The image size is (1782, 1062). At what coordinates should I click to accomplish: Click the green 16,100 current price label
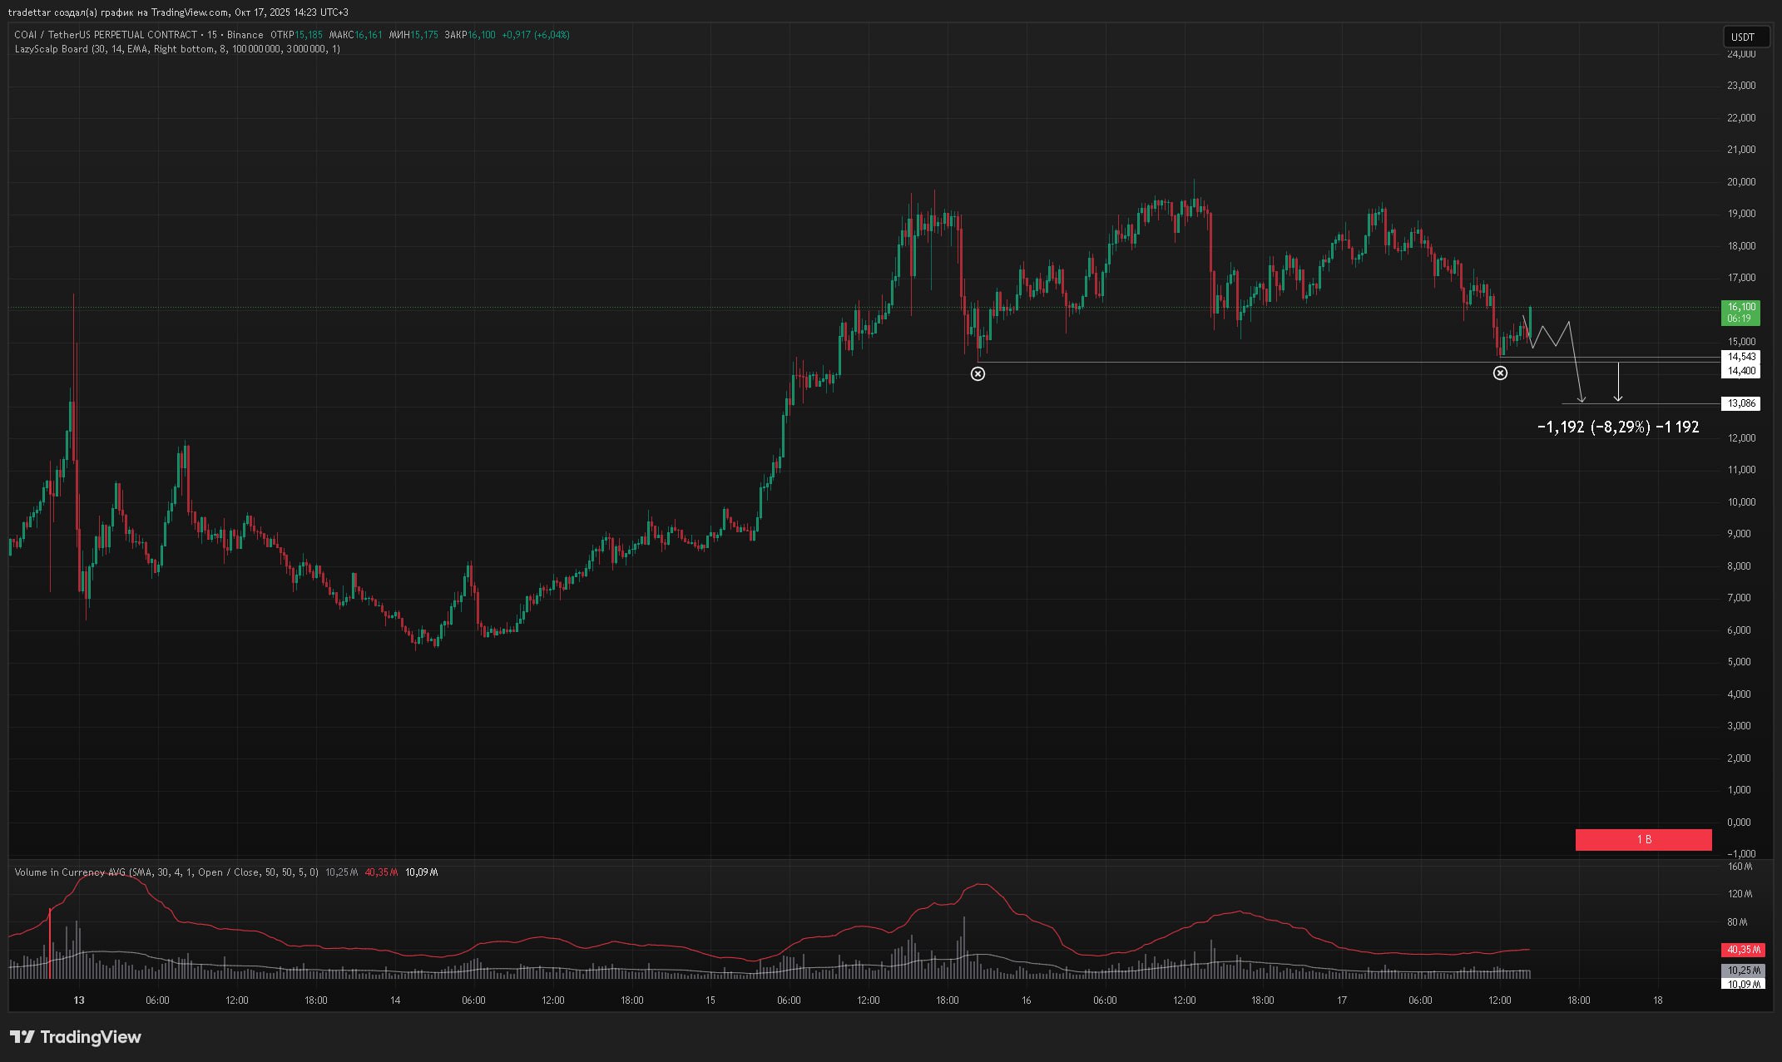1739,313
